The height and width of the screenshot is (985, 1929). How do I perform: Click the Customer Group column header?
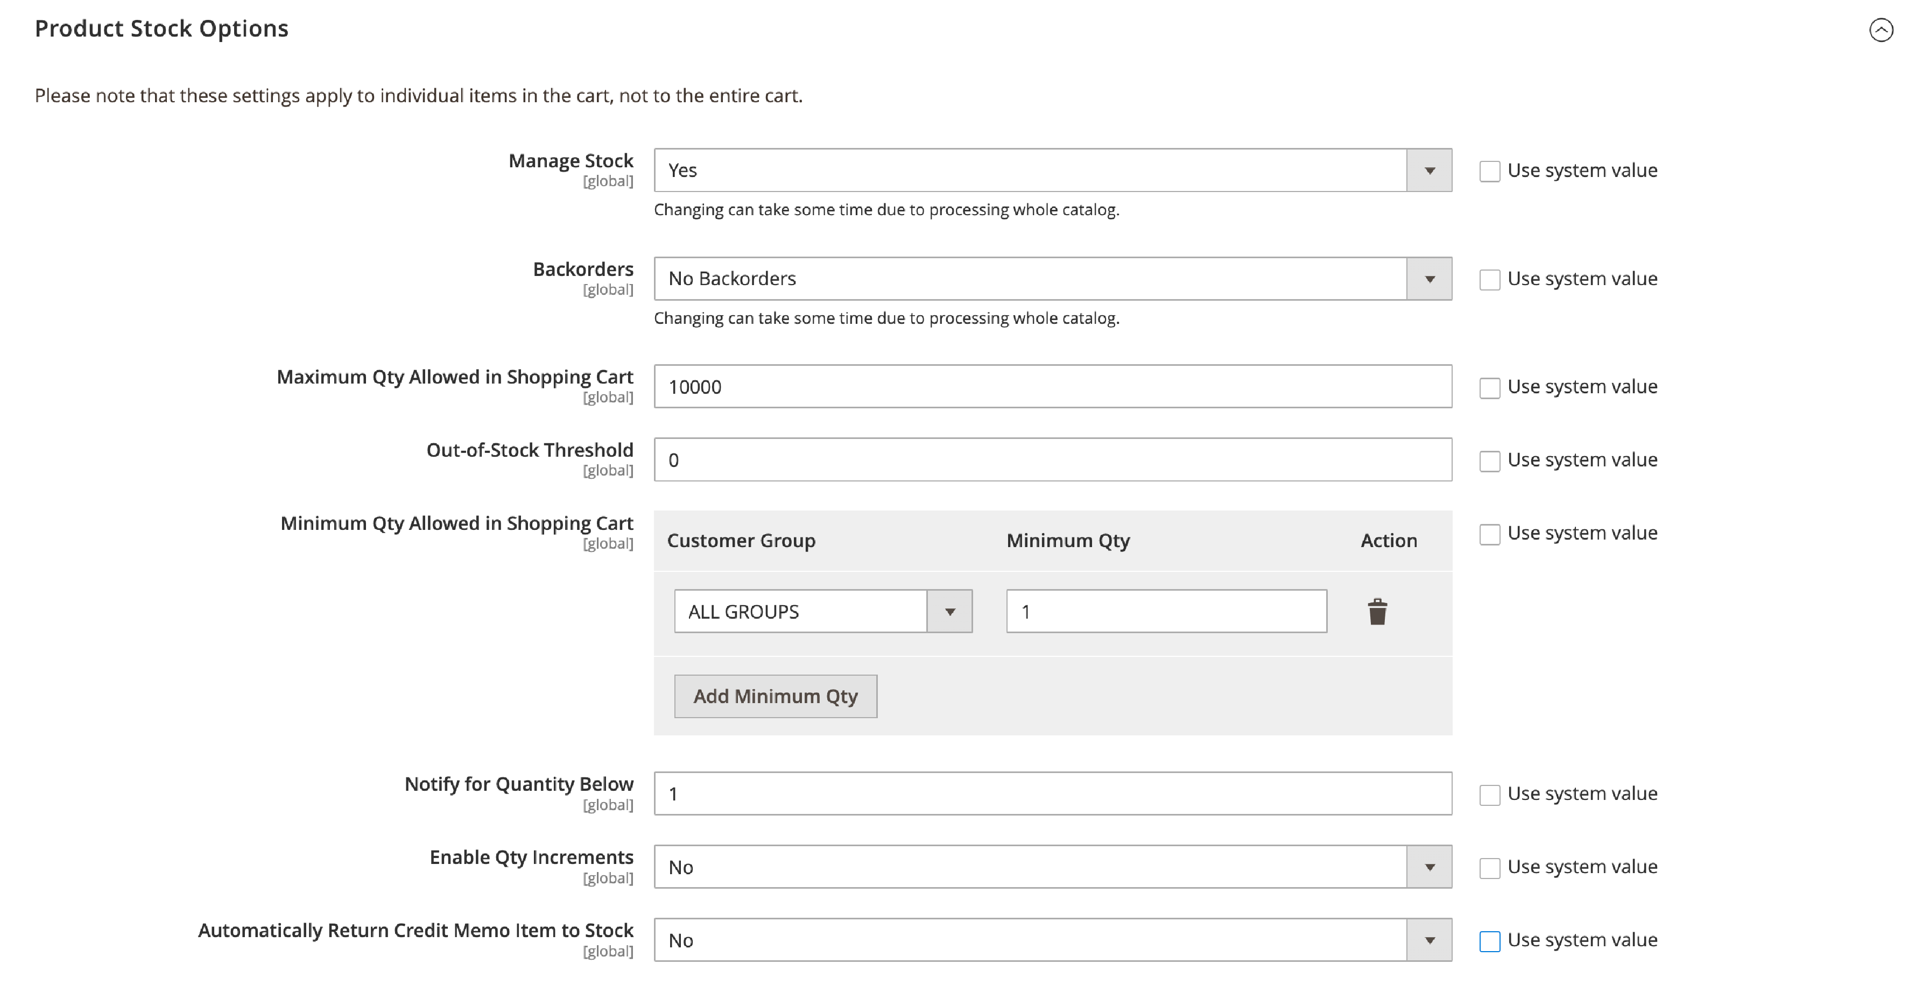[741, 541]
